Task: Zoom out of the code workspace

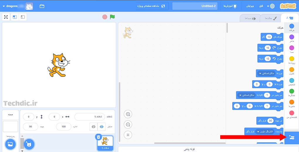Action: [128, 125]
